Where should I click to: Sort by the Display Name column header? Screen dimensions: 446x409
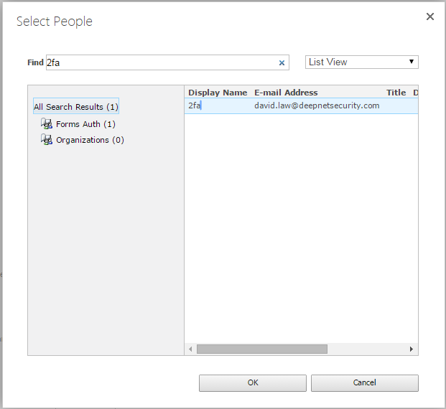pos(218,93)
